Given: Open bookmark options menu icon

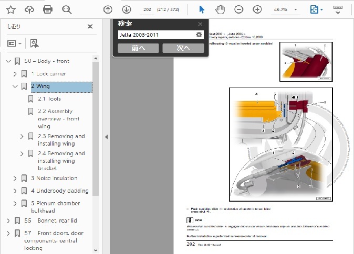Looking at the screenshot, I should 14,43.
